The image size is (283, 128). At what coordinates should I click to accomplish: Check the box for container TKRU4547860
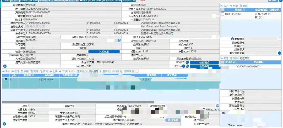pos(223,14)
